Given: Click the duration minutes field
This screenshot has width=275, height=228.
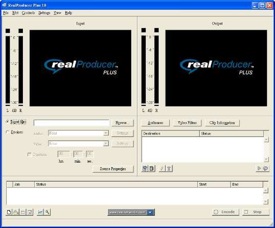Looking at the screenshot, I should coord(78,154).
